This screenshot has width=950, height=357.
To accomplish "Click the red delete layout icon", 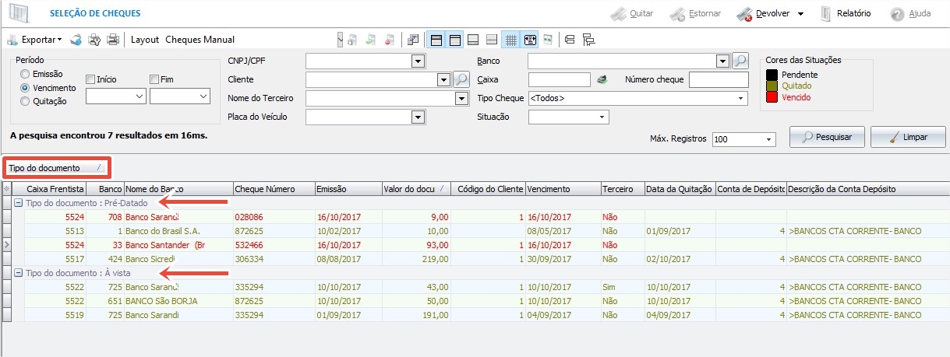I will click(389, 39).
